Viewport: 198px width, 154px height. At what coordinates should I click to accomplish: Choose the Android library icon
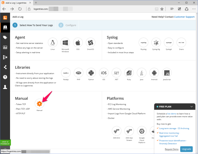(x=154, y=73)
